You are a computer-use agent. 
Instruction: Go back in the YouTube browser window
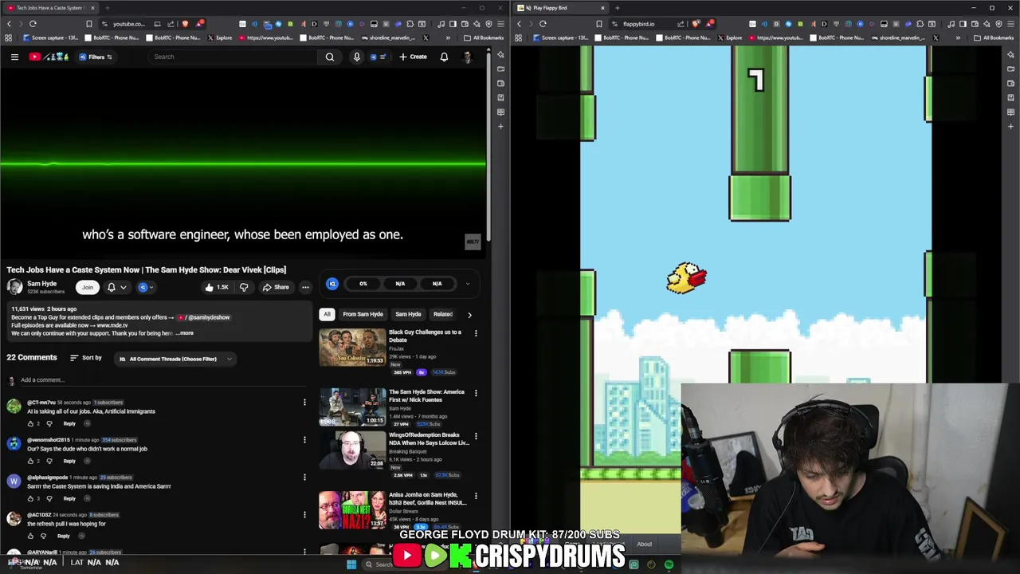(9, 24)
